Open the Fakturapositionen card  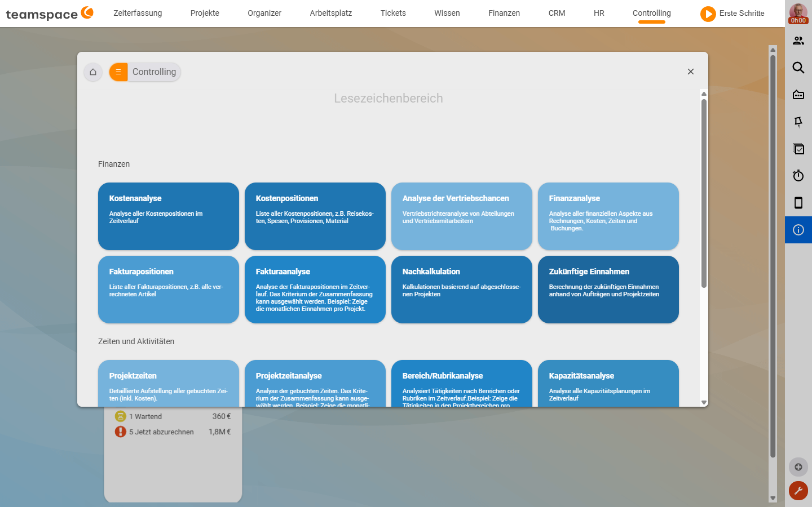pos(169,290)
